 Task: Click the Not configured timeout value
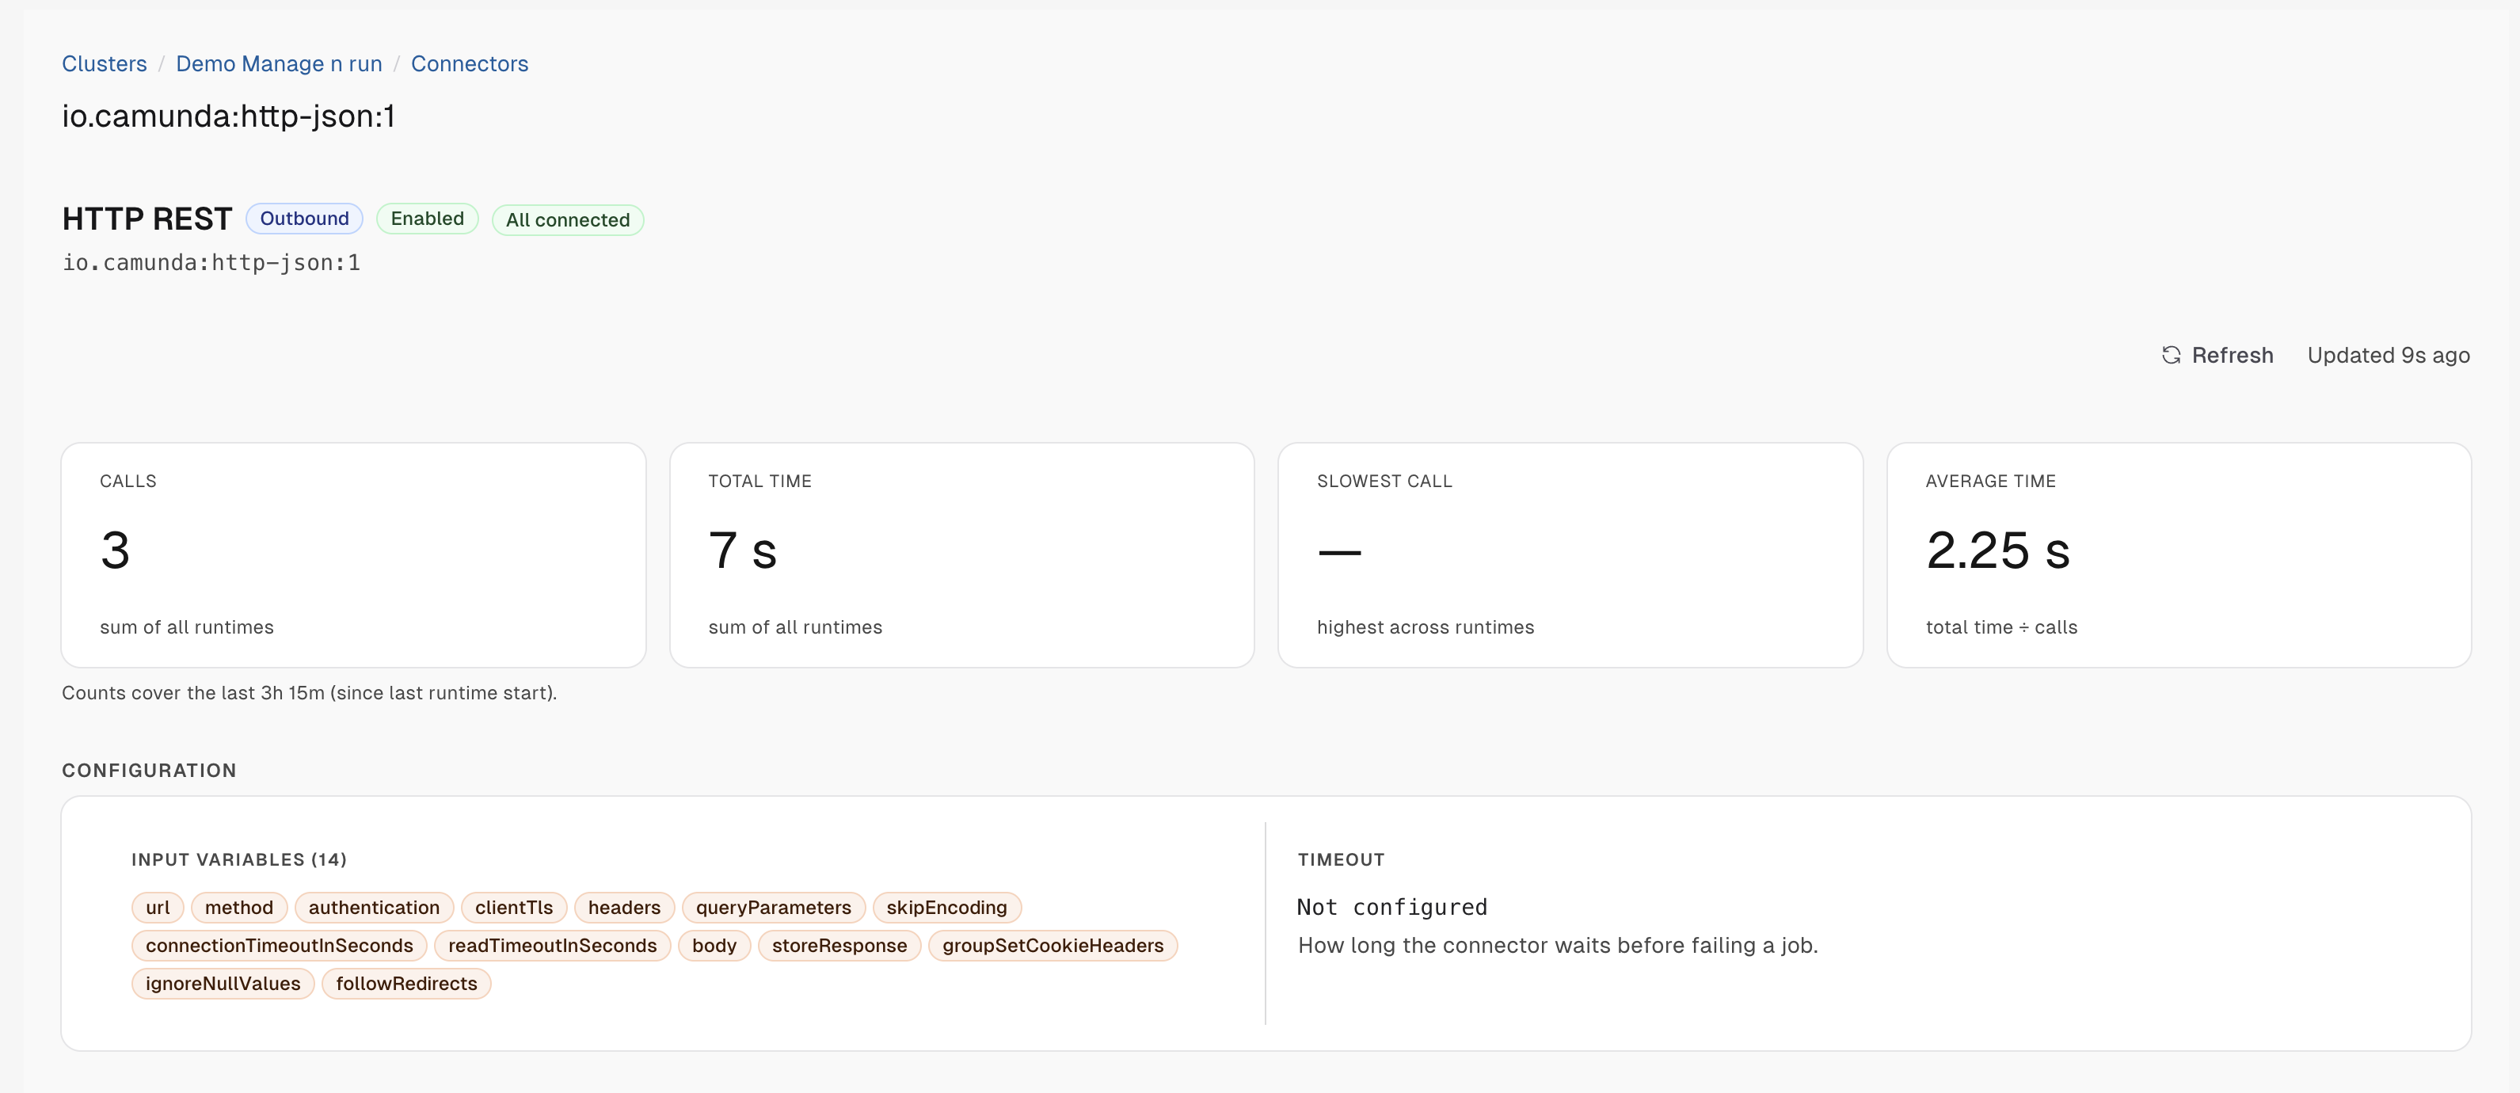pyautogui.click(x=1392, y=907)
